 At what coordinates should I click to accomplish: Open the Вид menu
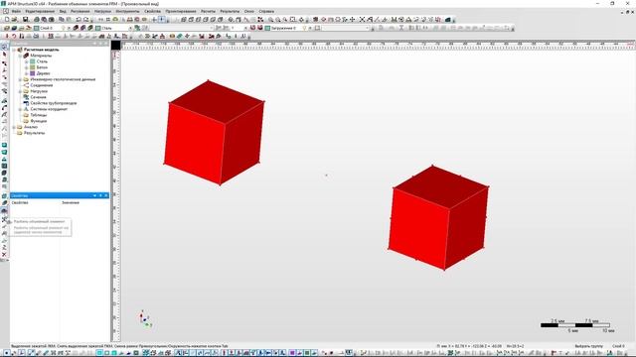coord(63,11)
